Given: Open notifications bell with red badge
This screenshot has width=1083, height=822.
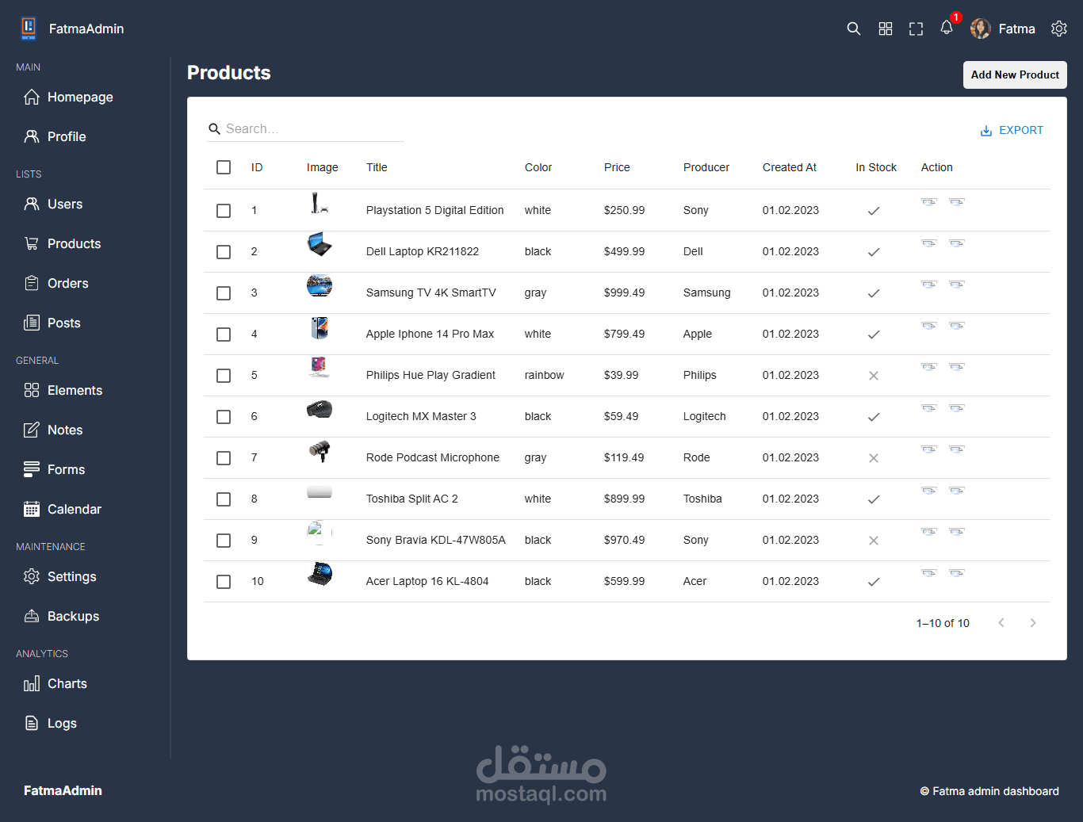Looking at the screenshot, I should (x=947, y=28).
